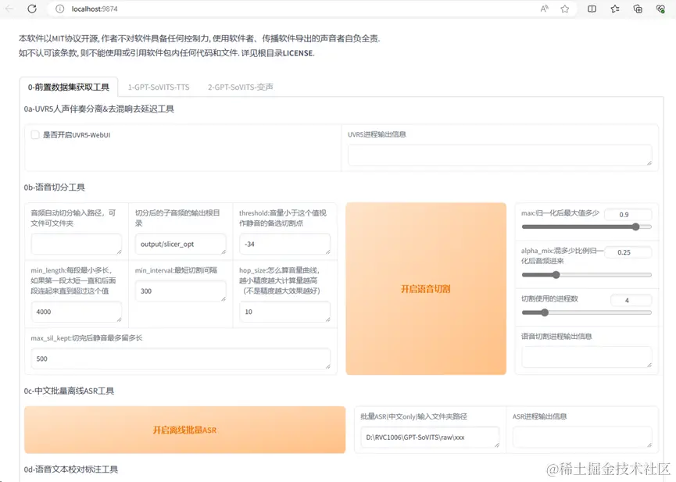Click the read aloud icon
This screenshot has width=676, height=482.
[x=545, y=9]
